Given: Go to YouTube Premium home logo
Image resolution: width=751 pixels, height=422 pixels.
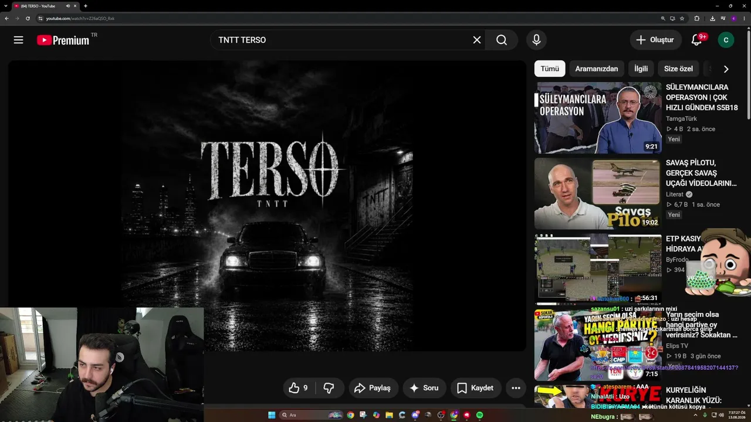Looking at the screenshot, I should 63,40.
